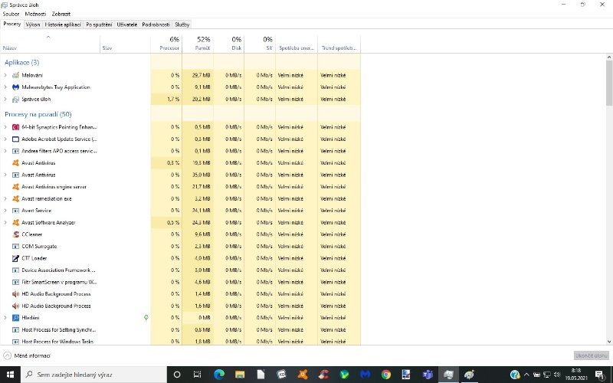This screenshot has height=383, width=613.
Task: Open File Explorer from the taskbar
Action: click(x=240, y=375)
